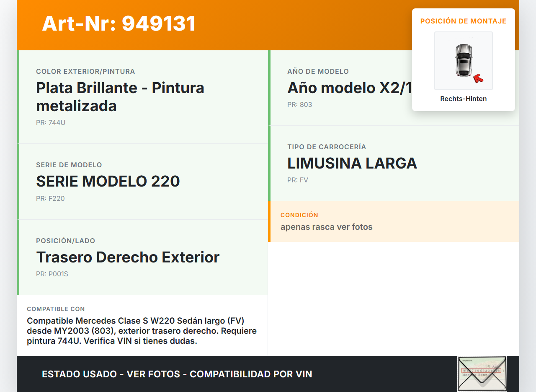The height and width of the screenshot is (392, 536).
Task: Select the Rechts-Hinten position label
Action: [463, 99]
